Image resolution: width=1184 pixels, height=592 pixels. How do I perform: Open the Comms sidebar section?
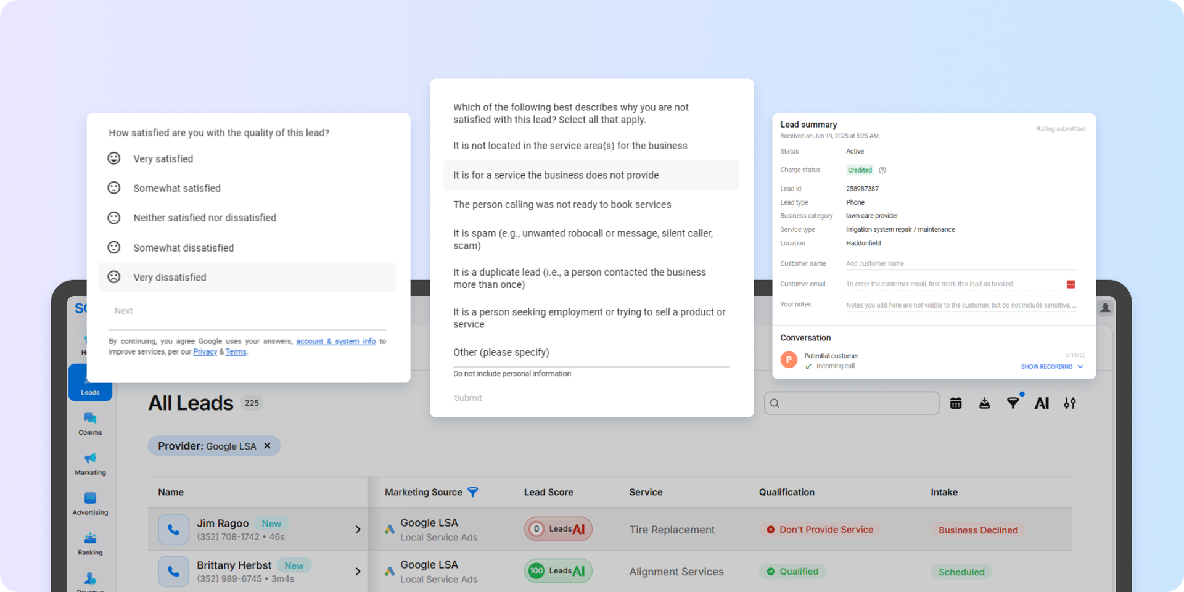click(90, 423)
